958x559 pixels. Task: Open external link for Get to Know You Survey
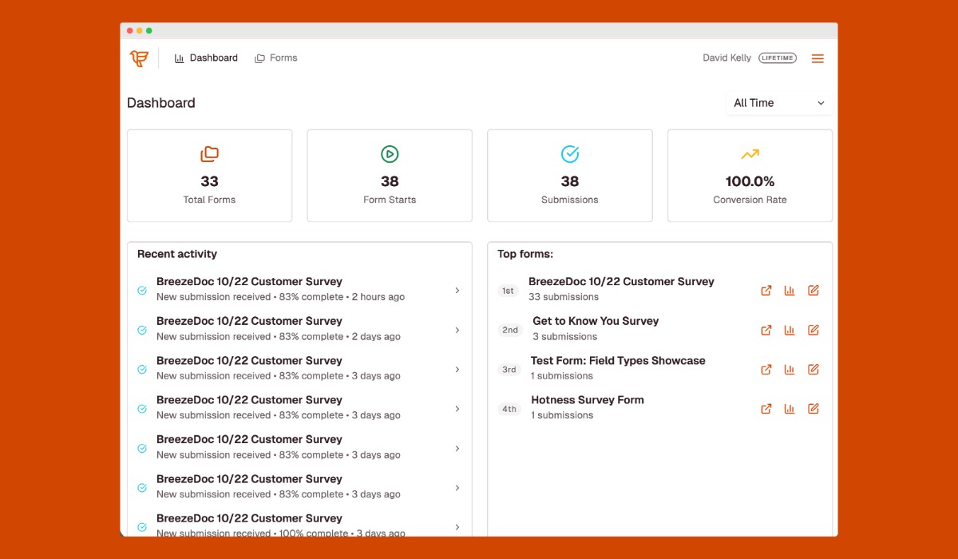(766, 330)
